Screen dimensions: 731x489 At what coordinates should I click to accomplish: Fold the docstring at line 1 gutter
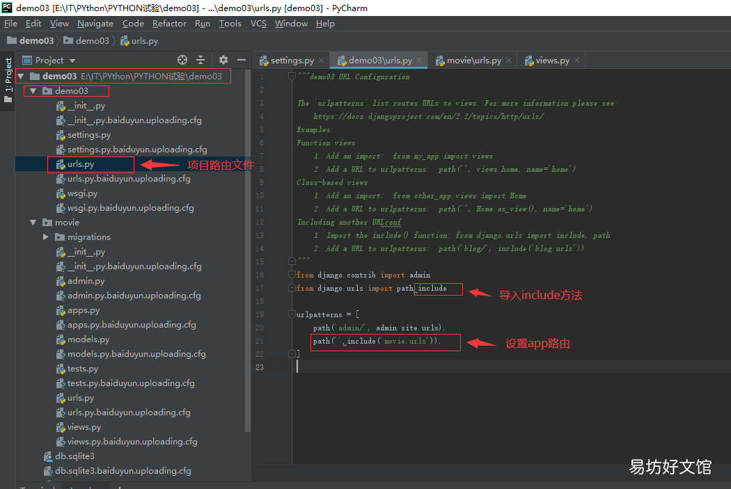click(x=292, y=77)
